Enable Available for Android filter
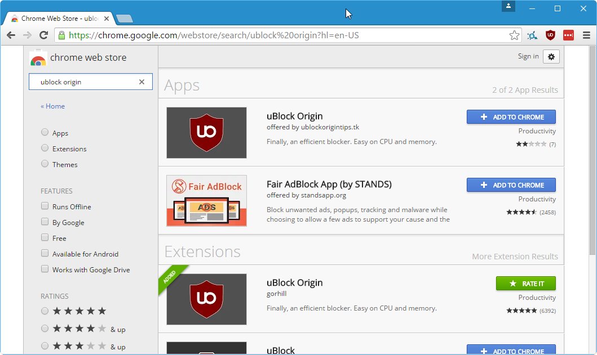The image size is (597, 355). [x=45, y=253]
